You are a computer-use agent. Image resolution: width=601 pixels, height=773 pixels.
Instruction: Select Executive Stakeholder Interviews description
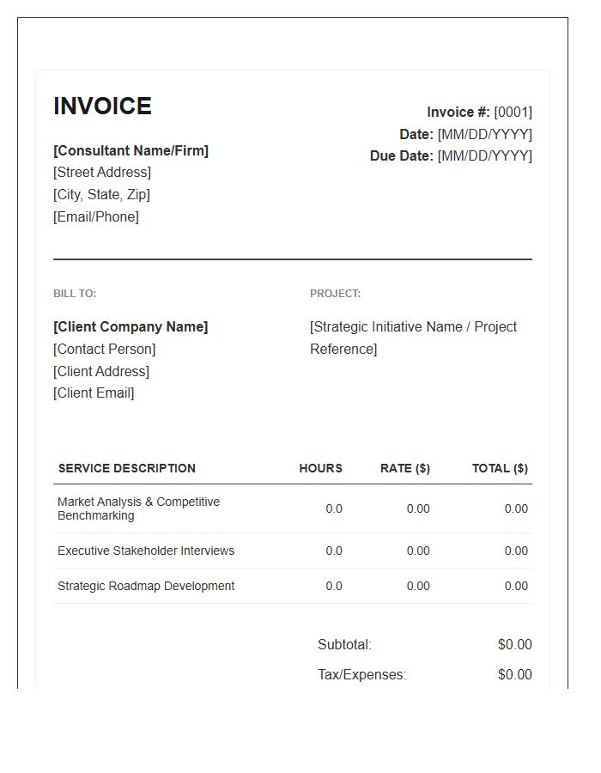point(146,551)
